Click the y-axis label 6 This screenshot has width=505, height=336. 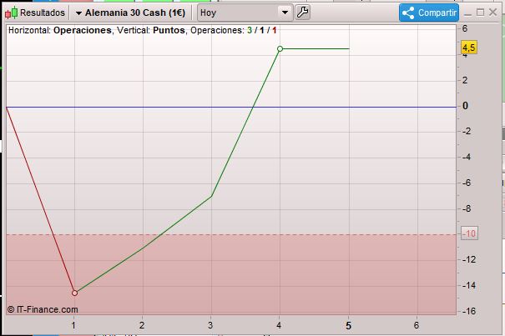(465, 28)
